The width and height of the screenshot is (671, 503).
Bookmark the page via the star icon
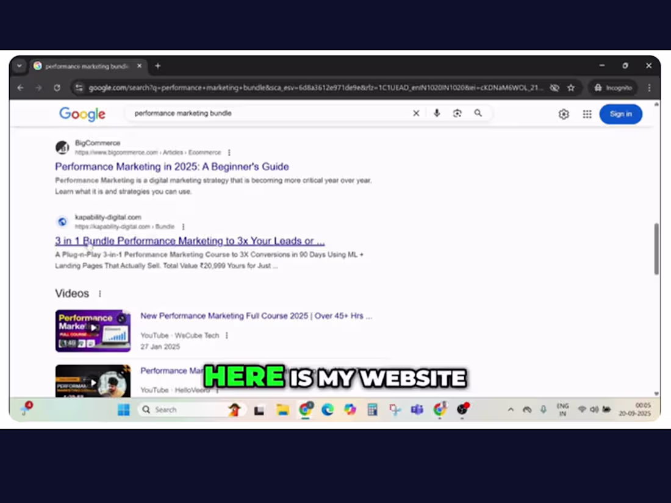(x=571, y=87)
